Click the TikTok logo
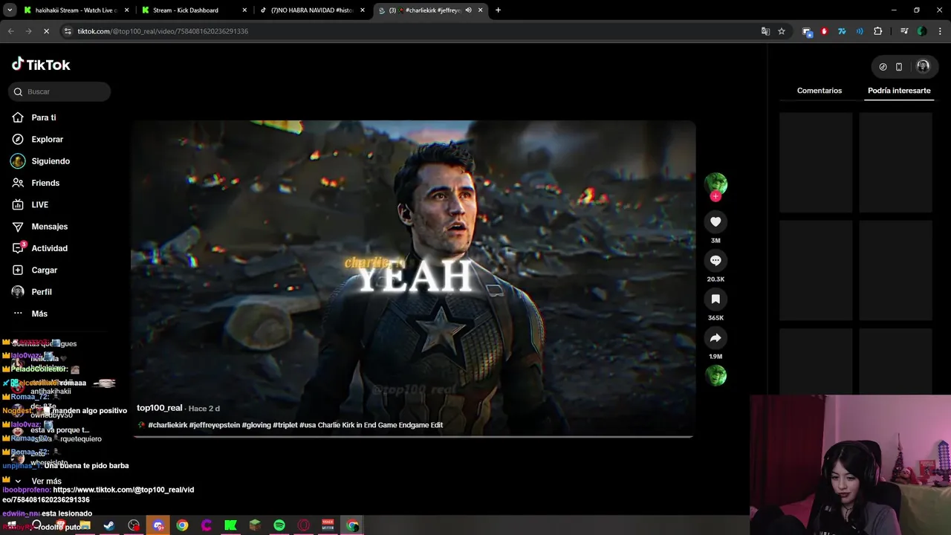 pos(41,65)
